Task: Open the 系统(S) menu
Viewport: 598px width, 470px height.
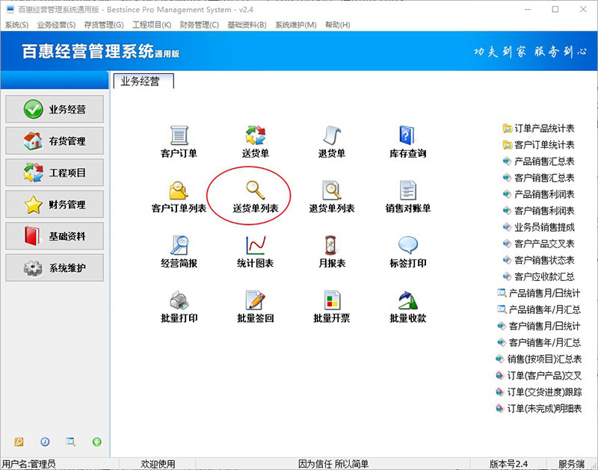Action: pos(16,25)
